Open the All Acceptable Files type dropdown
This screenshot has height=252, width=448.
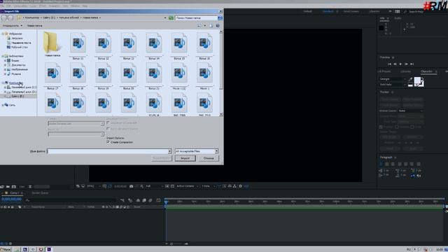197,151
